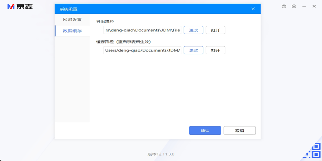Viewport: 322px width, 161px height.
Task: Click 更改 for the 导出路径
Action: tap(193, 30)
